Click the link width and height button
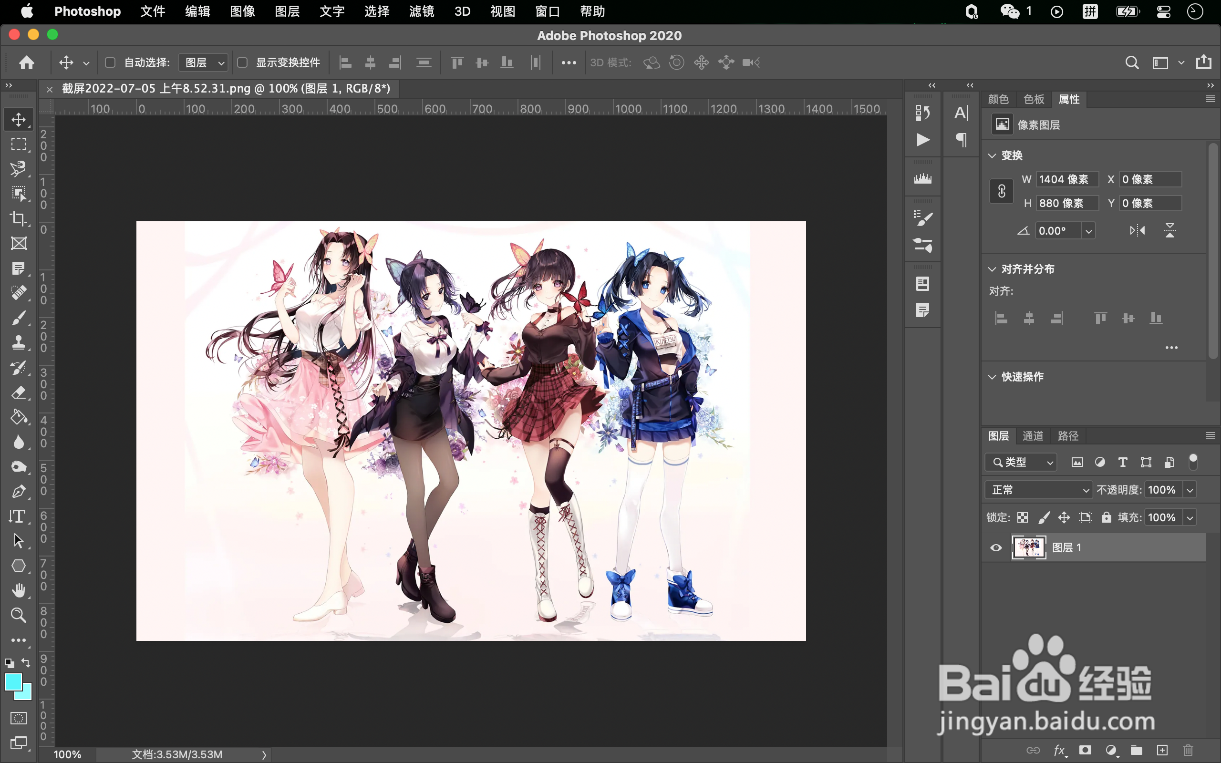Viewport: 1221px width, 763px height. 1002,191
